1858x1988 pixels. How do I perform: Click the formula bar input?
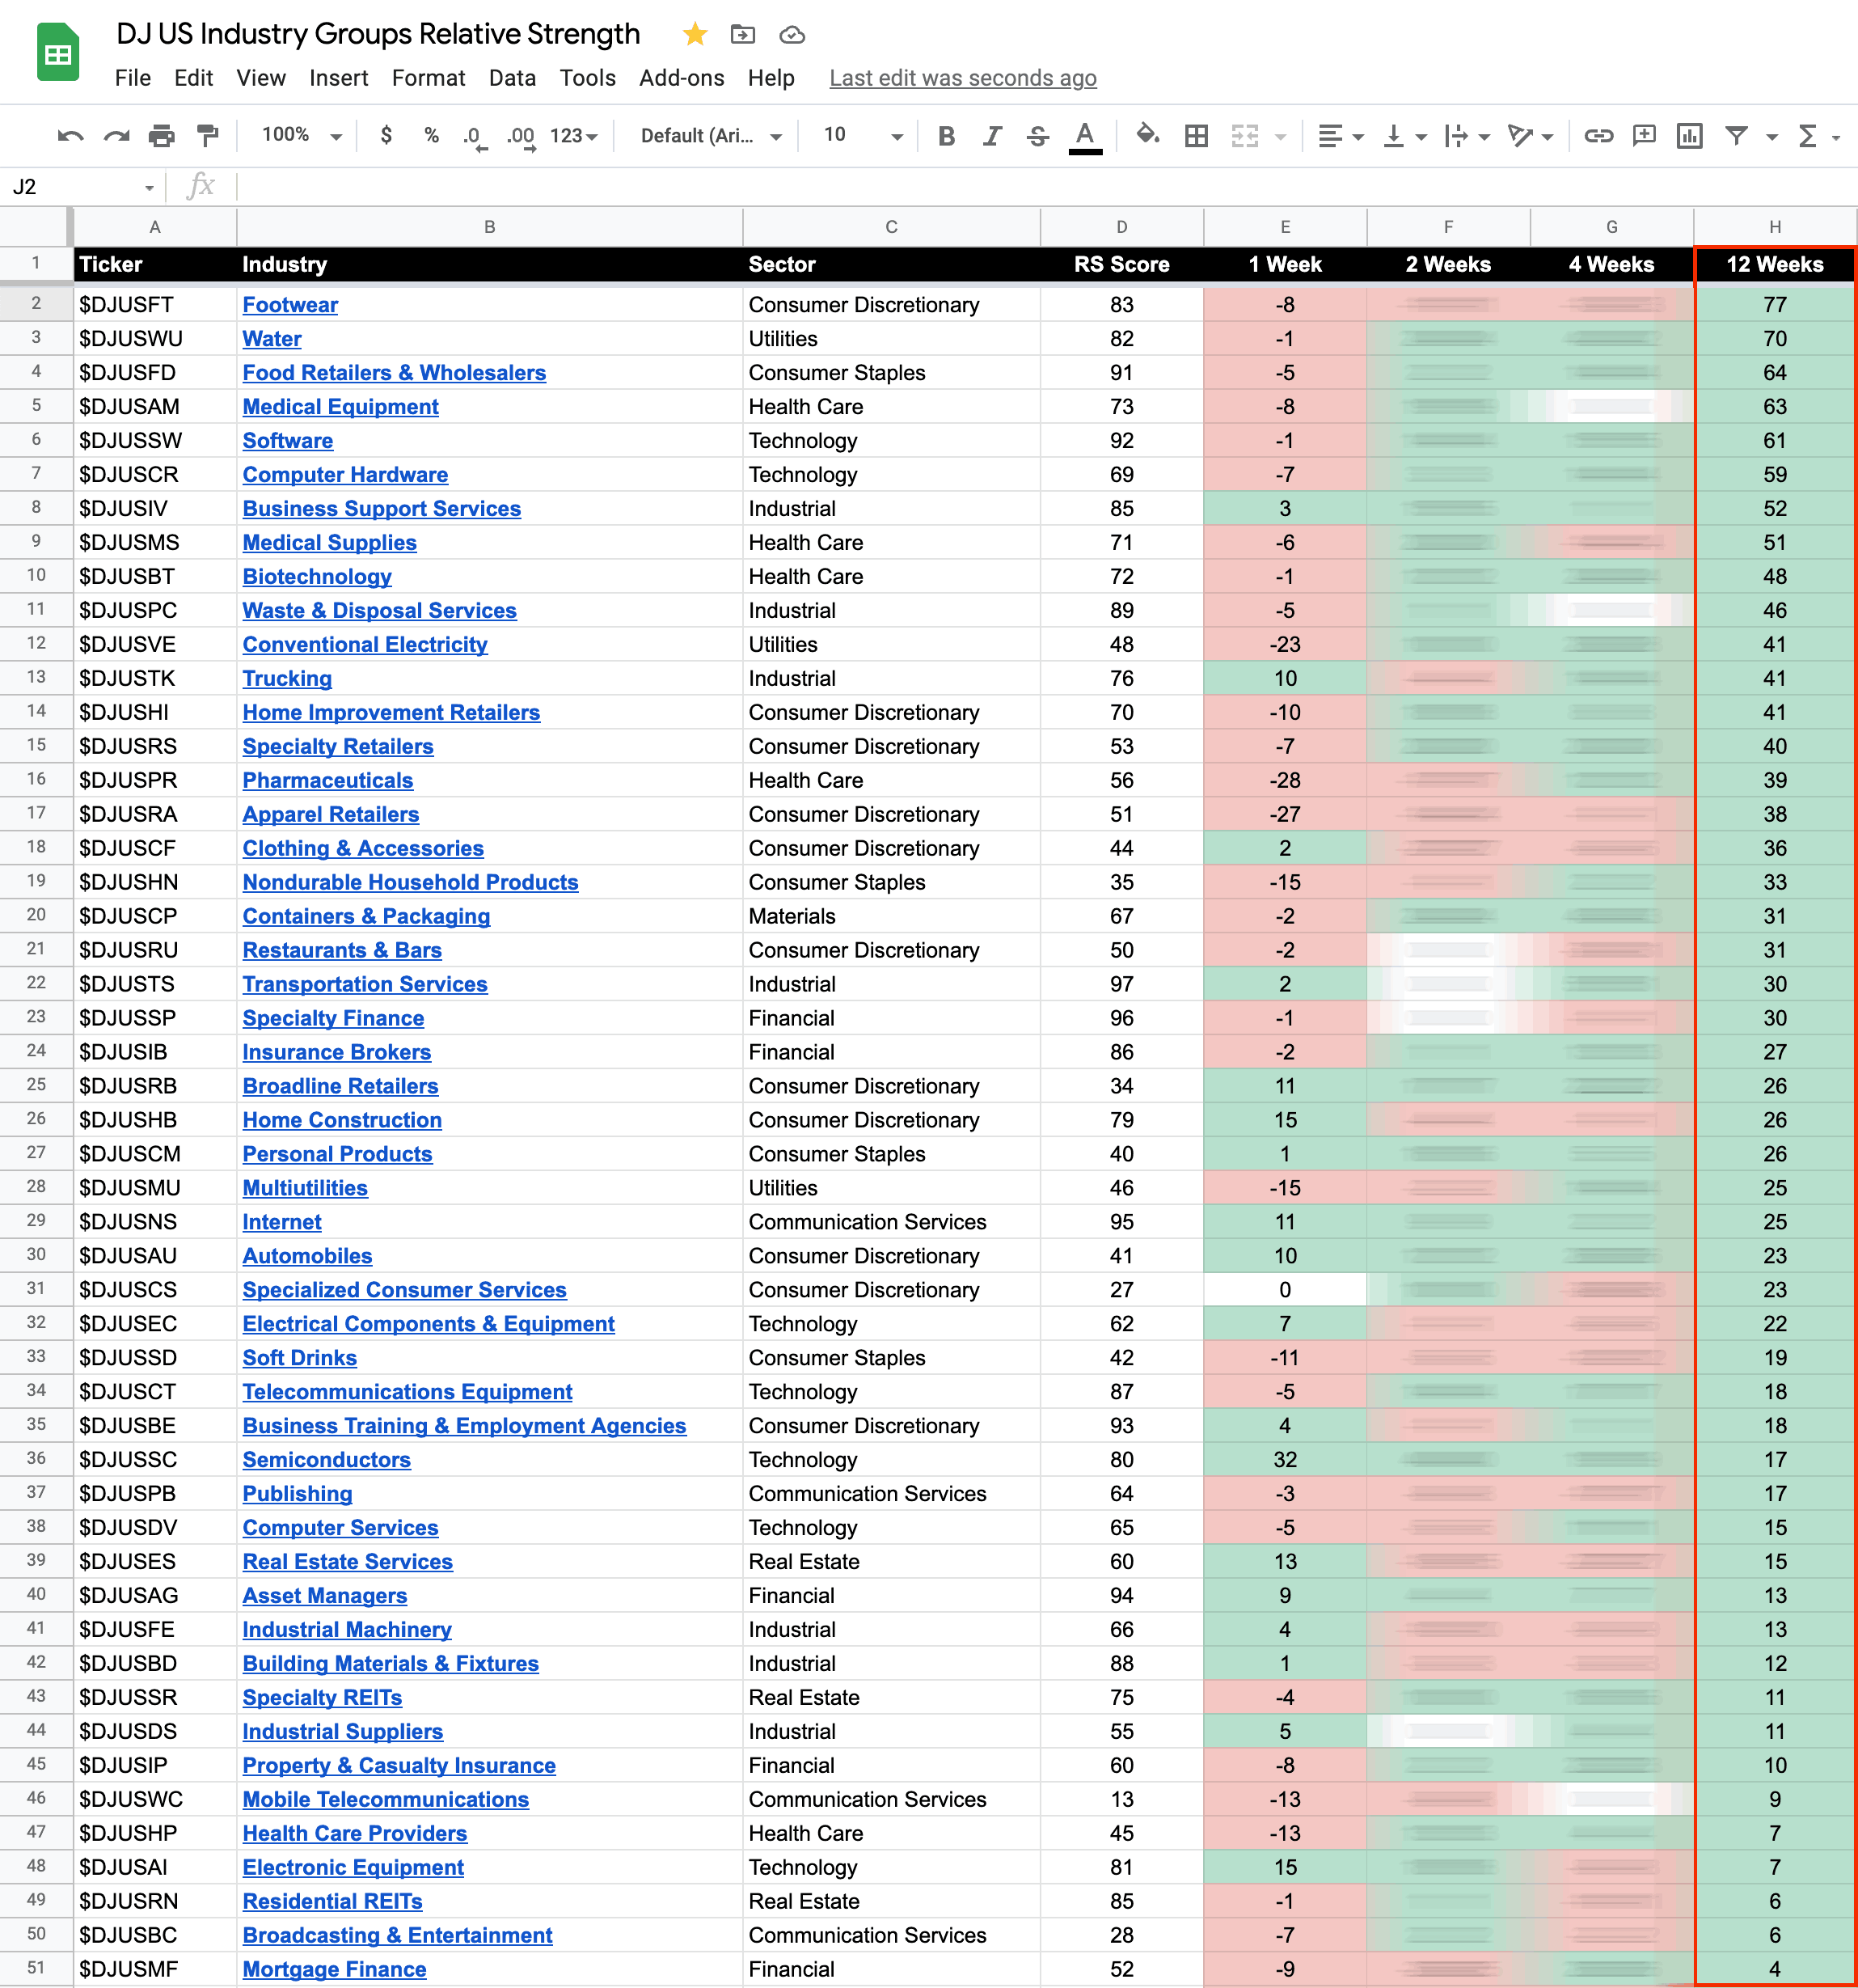1045,187
